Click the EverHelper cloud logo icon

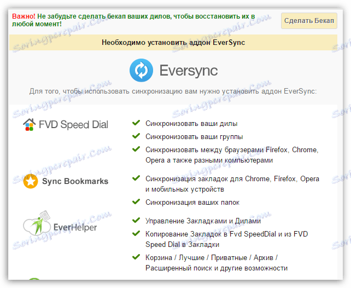tap(36, 224)
